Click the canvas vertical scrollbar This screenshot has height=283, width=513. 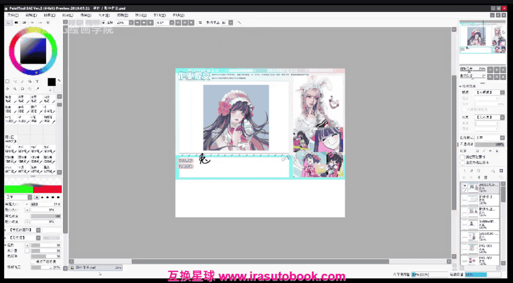454,142
